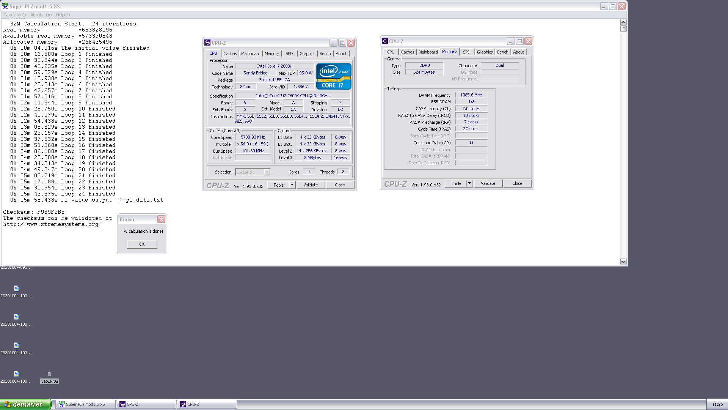Image resolution: width=728 pixels, height=410 pixels.
Task: Click the Multiplier value x 56.0
Action: (x=253, y=144)
